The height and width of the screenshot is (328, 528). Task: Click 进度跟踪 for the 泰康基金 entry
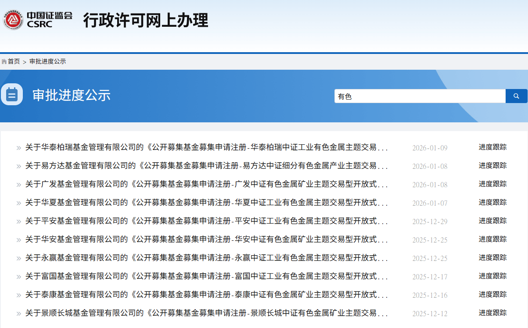coord(492,294)
